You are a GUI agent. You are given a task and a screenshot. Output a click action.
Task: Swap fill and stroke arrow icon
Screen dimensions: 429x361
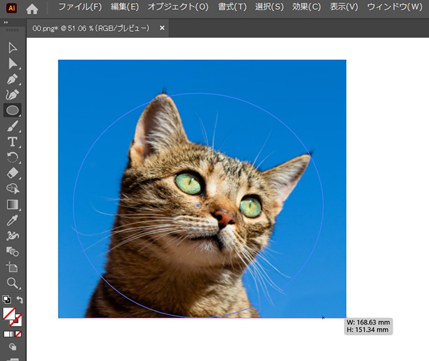[19, 300]
